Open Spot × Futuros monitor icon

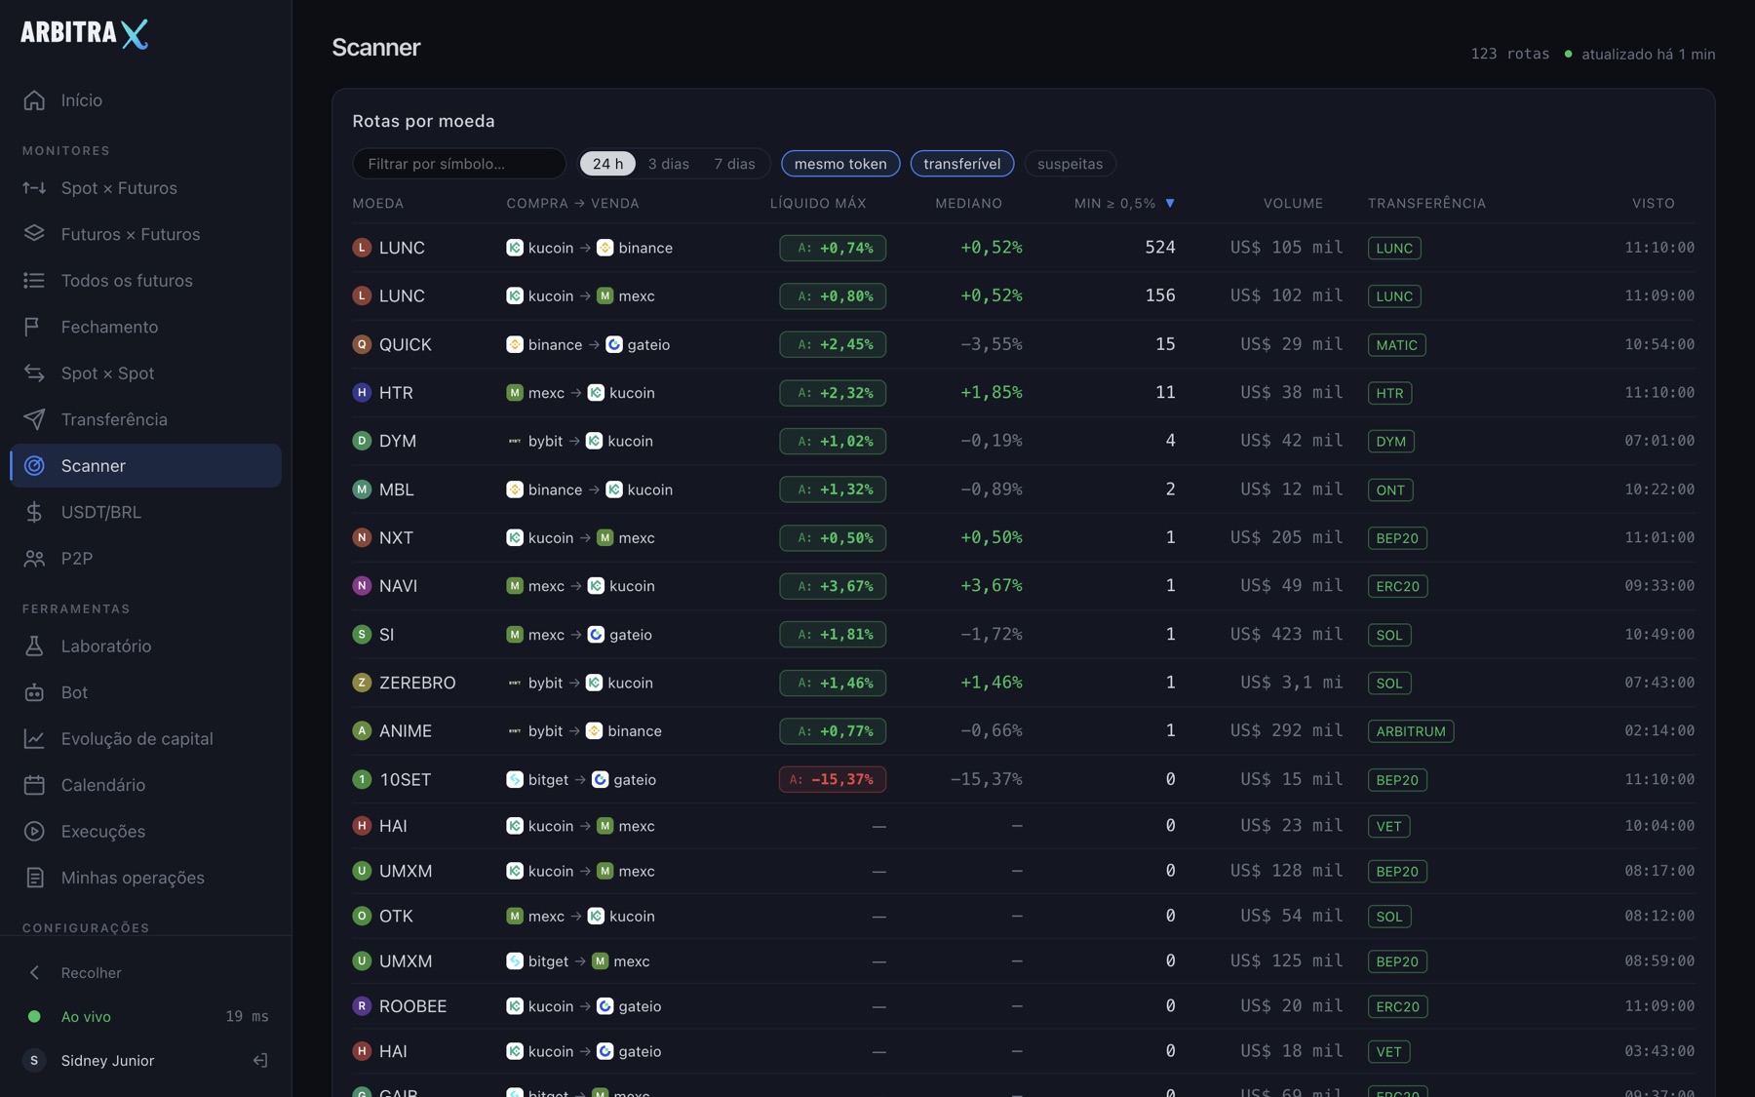coord(34,188)
